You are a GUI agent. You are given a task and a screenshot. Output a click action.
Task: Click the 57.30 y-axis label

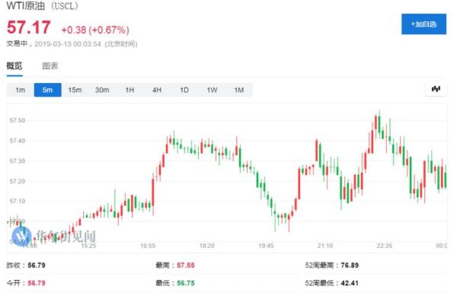[18, 161]
